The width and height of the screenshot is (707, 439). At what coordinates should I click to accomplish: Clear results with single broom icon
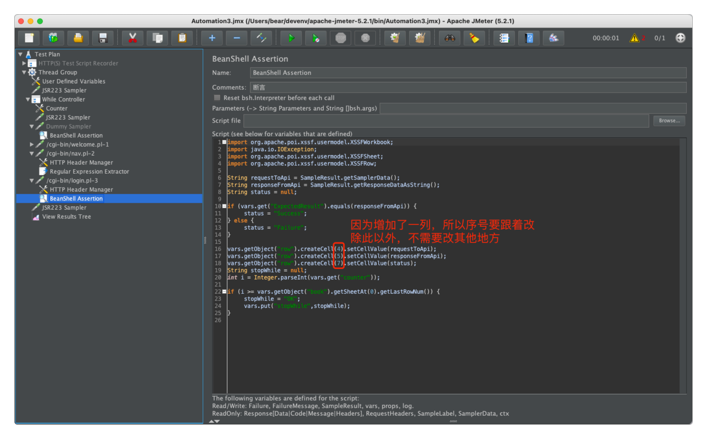[x=395, y=38]
